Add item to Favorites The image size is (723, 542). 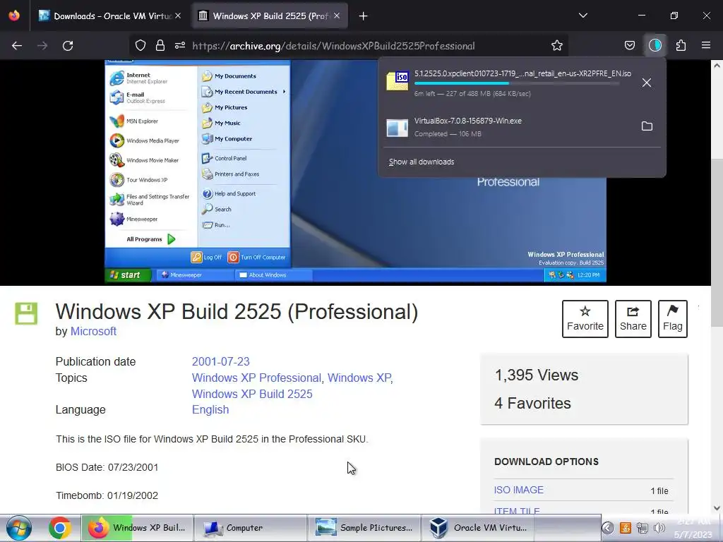tap(585, 319)
